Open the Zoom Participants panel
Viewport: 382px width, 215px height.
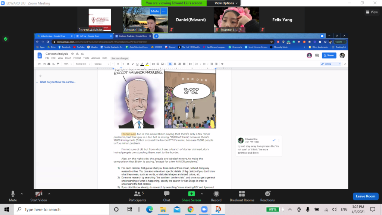click(137, 196)
